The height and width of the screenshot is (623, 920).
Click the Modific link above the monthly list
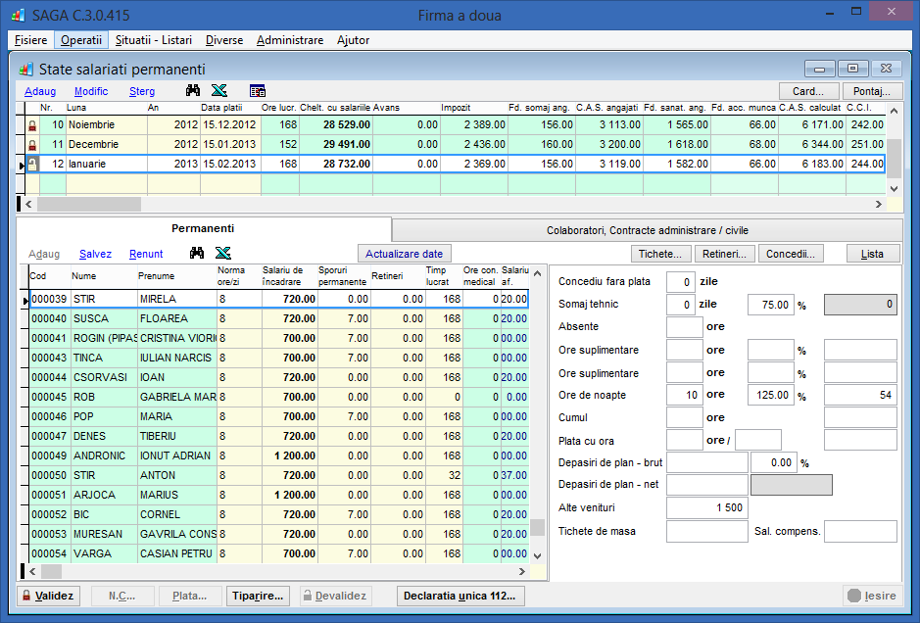(91, 91)
